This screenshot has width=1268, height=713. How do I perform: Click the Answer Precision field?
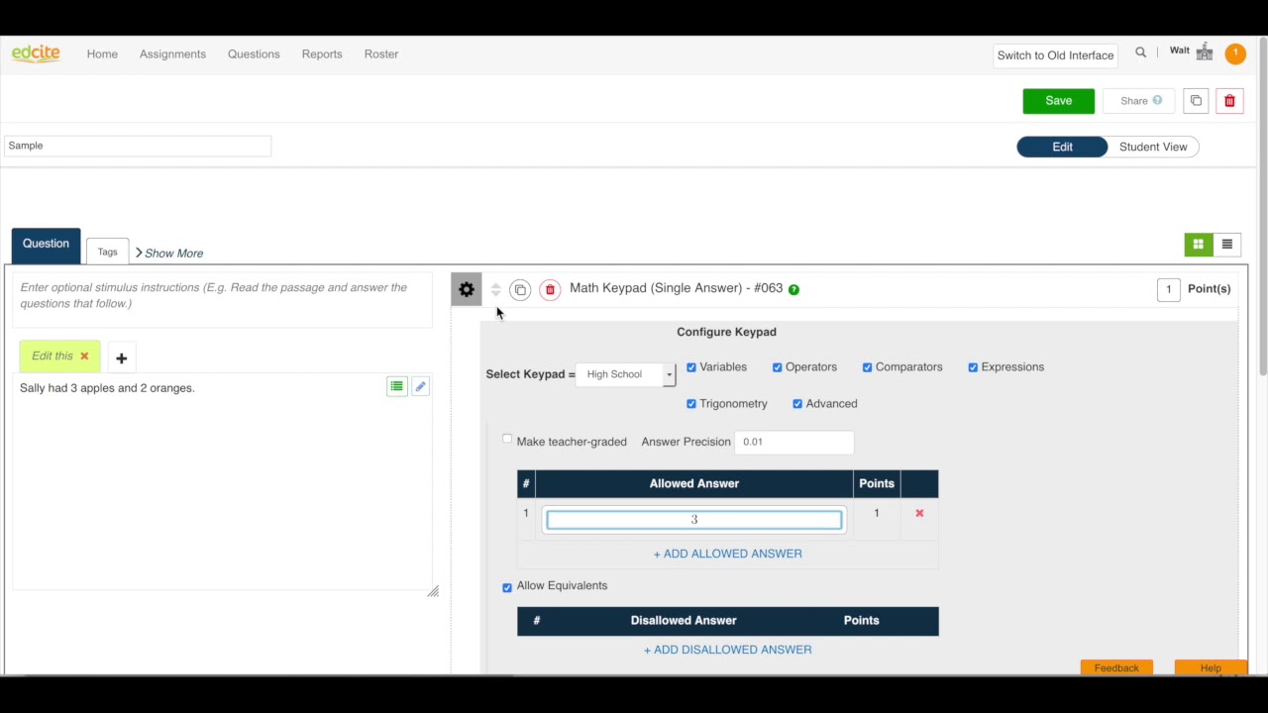(793, 442)
